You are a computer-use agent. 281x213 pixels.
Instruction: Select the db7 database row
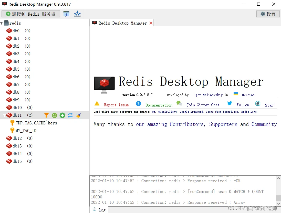[45, 84]
